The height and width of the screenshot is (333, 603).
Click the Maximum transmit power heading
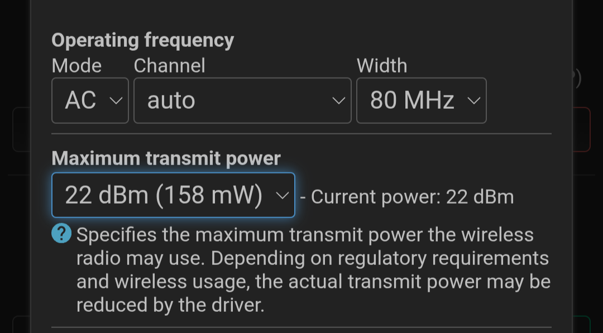166,158
